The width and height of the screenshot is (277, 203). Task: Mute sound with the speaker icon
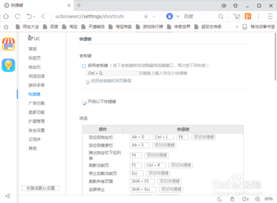tap(245, 199)
